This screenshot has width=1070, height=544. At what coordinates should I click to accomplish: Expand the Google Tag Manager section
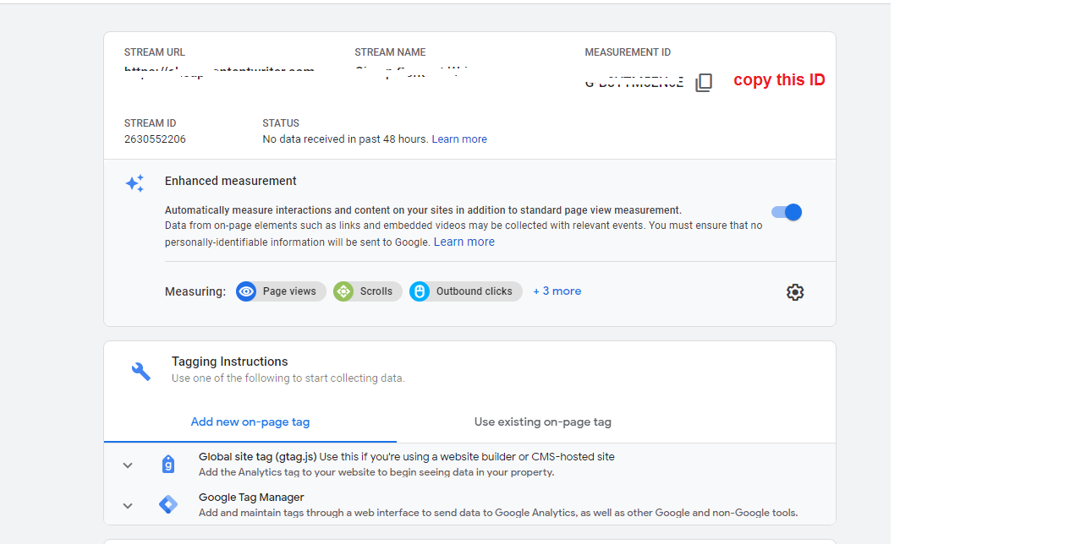pyautogui.click(x=128, y=505)
